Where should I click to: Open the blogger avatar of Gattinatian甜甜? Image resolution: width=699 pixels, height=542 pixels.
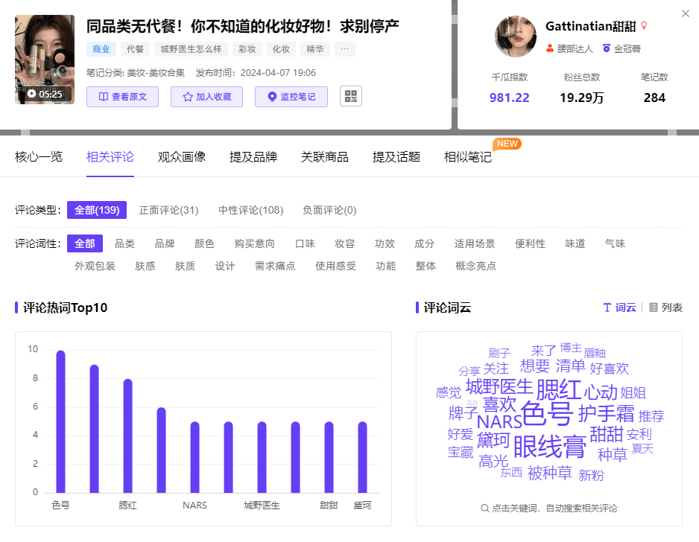516,36
